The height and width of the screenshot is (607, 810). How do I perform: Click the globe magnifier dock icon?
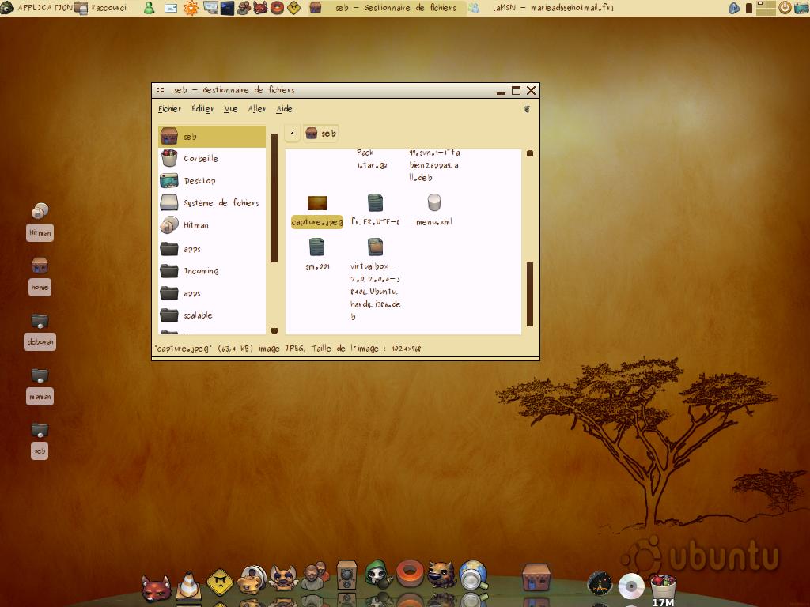pyautogui.click(x=473, y=575)
